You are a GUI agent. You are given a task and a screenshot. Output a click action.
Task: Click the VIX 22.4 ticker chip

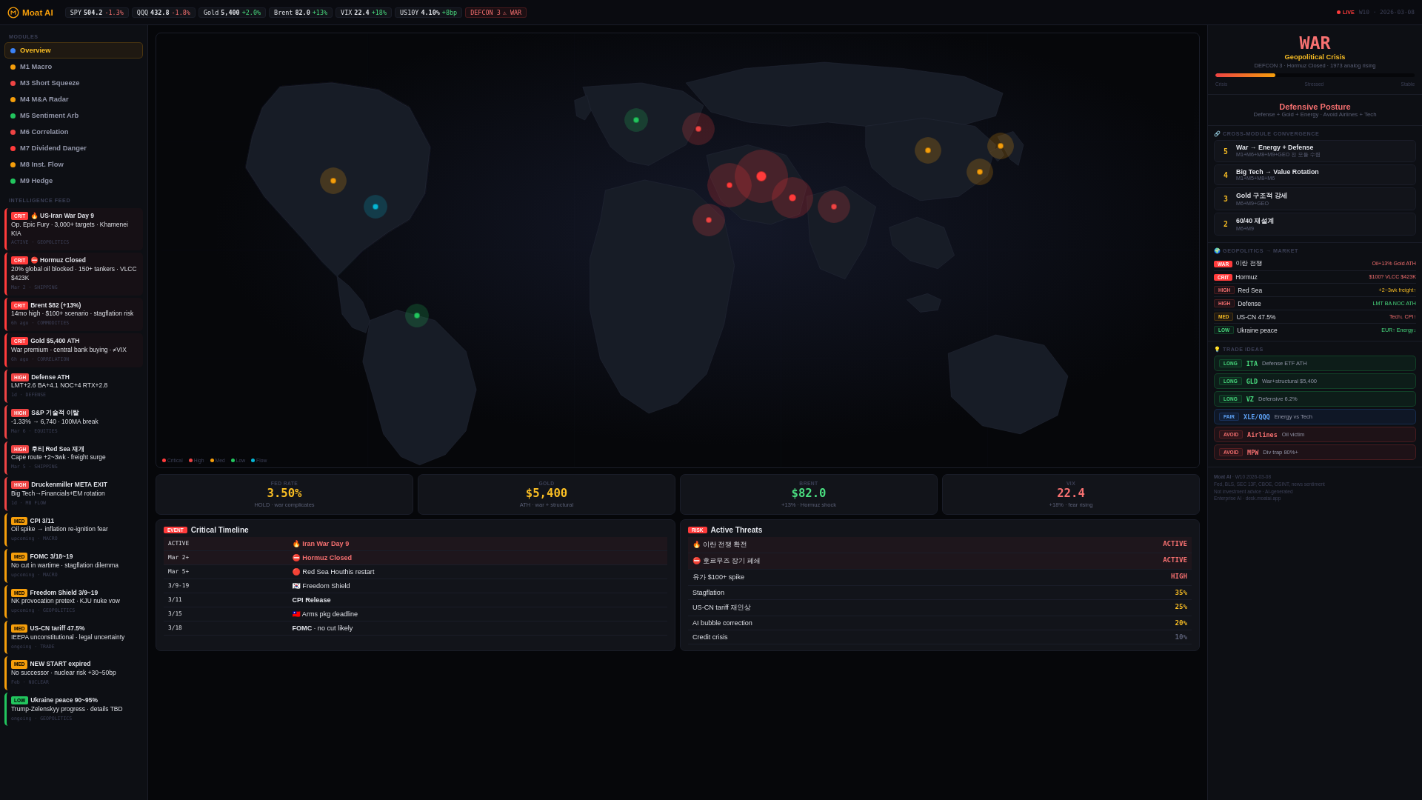click(x=364, y=13)
